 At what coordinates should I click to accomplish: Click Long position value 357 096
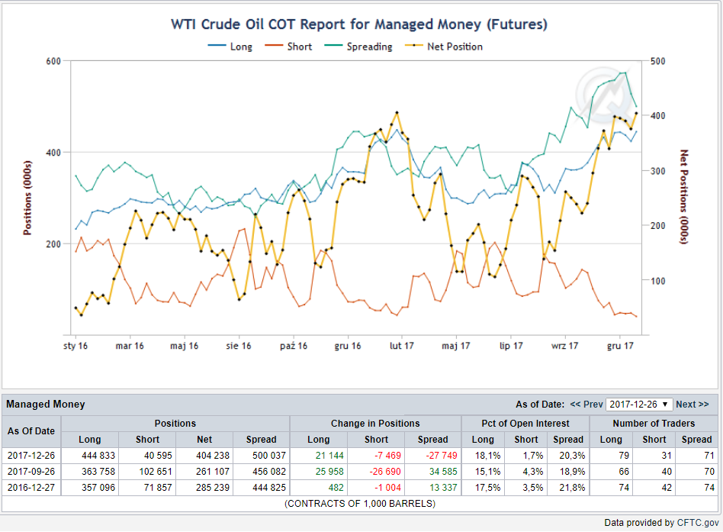click(x=98, y=488)
